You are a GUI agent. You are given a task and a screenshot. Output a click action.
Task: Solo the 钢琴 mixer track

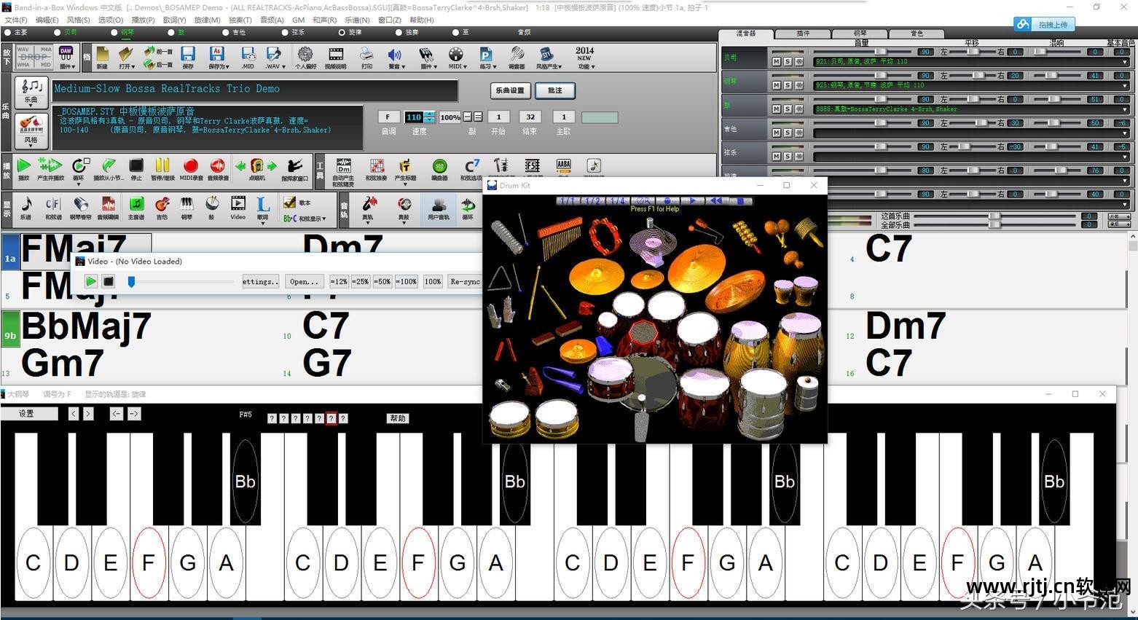[788, 86]
